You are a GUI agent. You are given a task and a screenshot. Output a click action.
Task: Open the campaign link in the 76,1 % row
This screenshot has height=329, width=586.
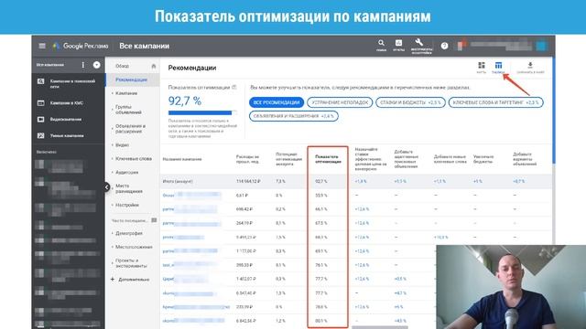point(189,265)
